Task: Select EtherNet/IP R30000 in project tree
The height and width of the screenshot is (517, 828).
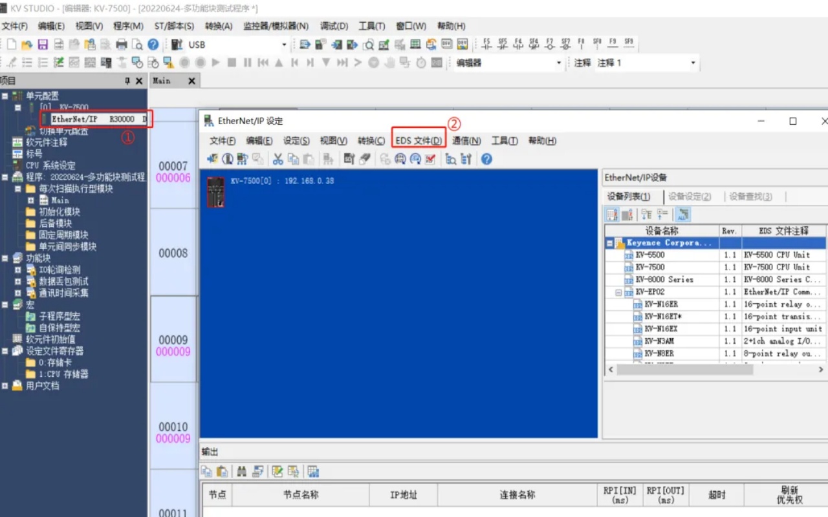Action: pyautogui.click(x=93, y=119)
